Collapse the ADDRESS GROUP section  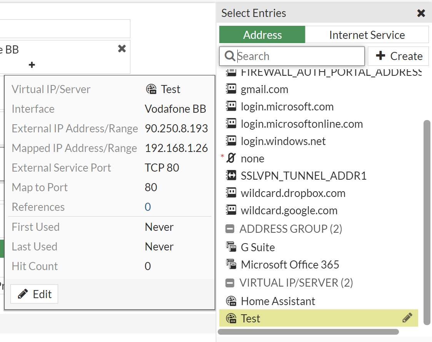point(230,229)
